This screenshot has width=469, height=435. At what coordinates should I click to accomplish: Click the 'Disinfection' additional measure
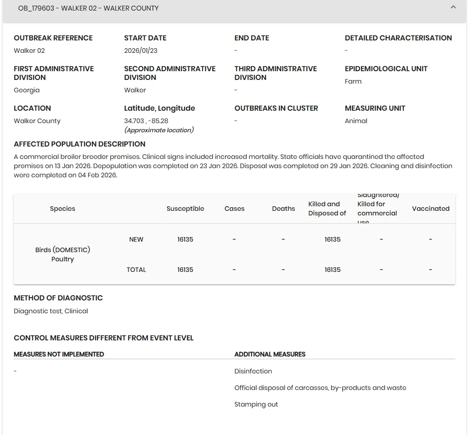point(253,371)
